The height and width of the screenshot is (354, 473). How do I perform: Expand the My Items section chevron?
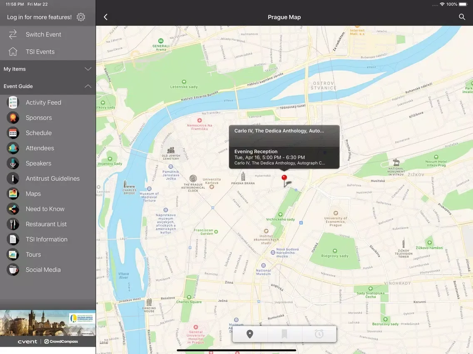88,69
